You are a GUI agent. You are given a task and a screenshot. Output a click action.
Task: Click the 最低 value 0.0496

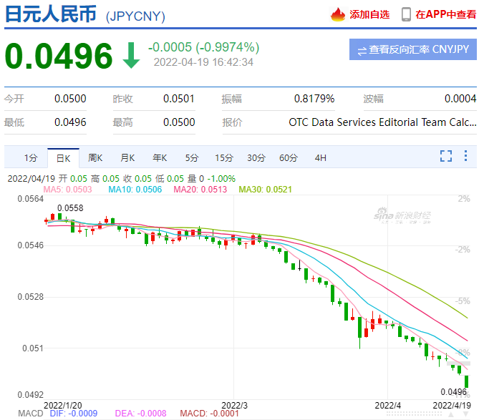70,122
